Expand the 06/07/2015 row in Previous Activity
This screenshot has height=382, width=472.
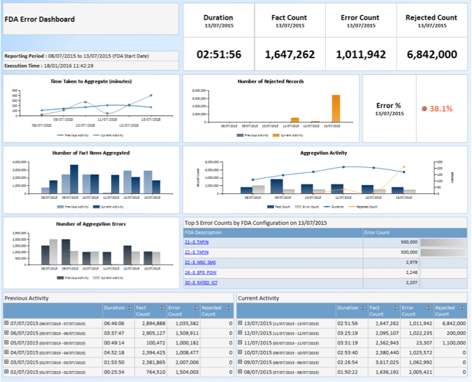pos(6,333)
